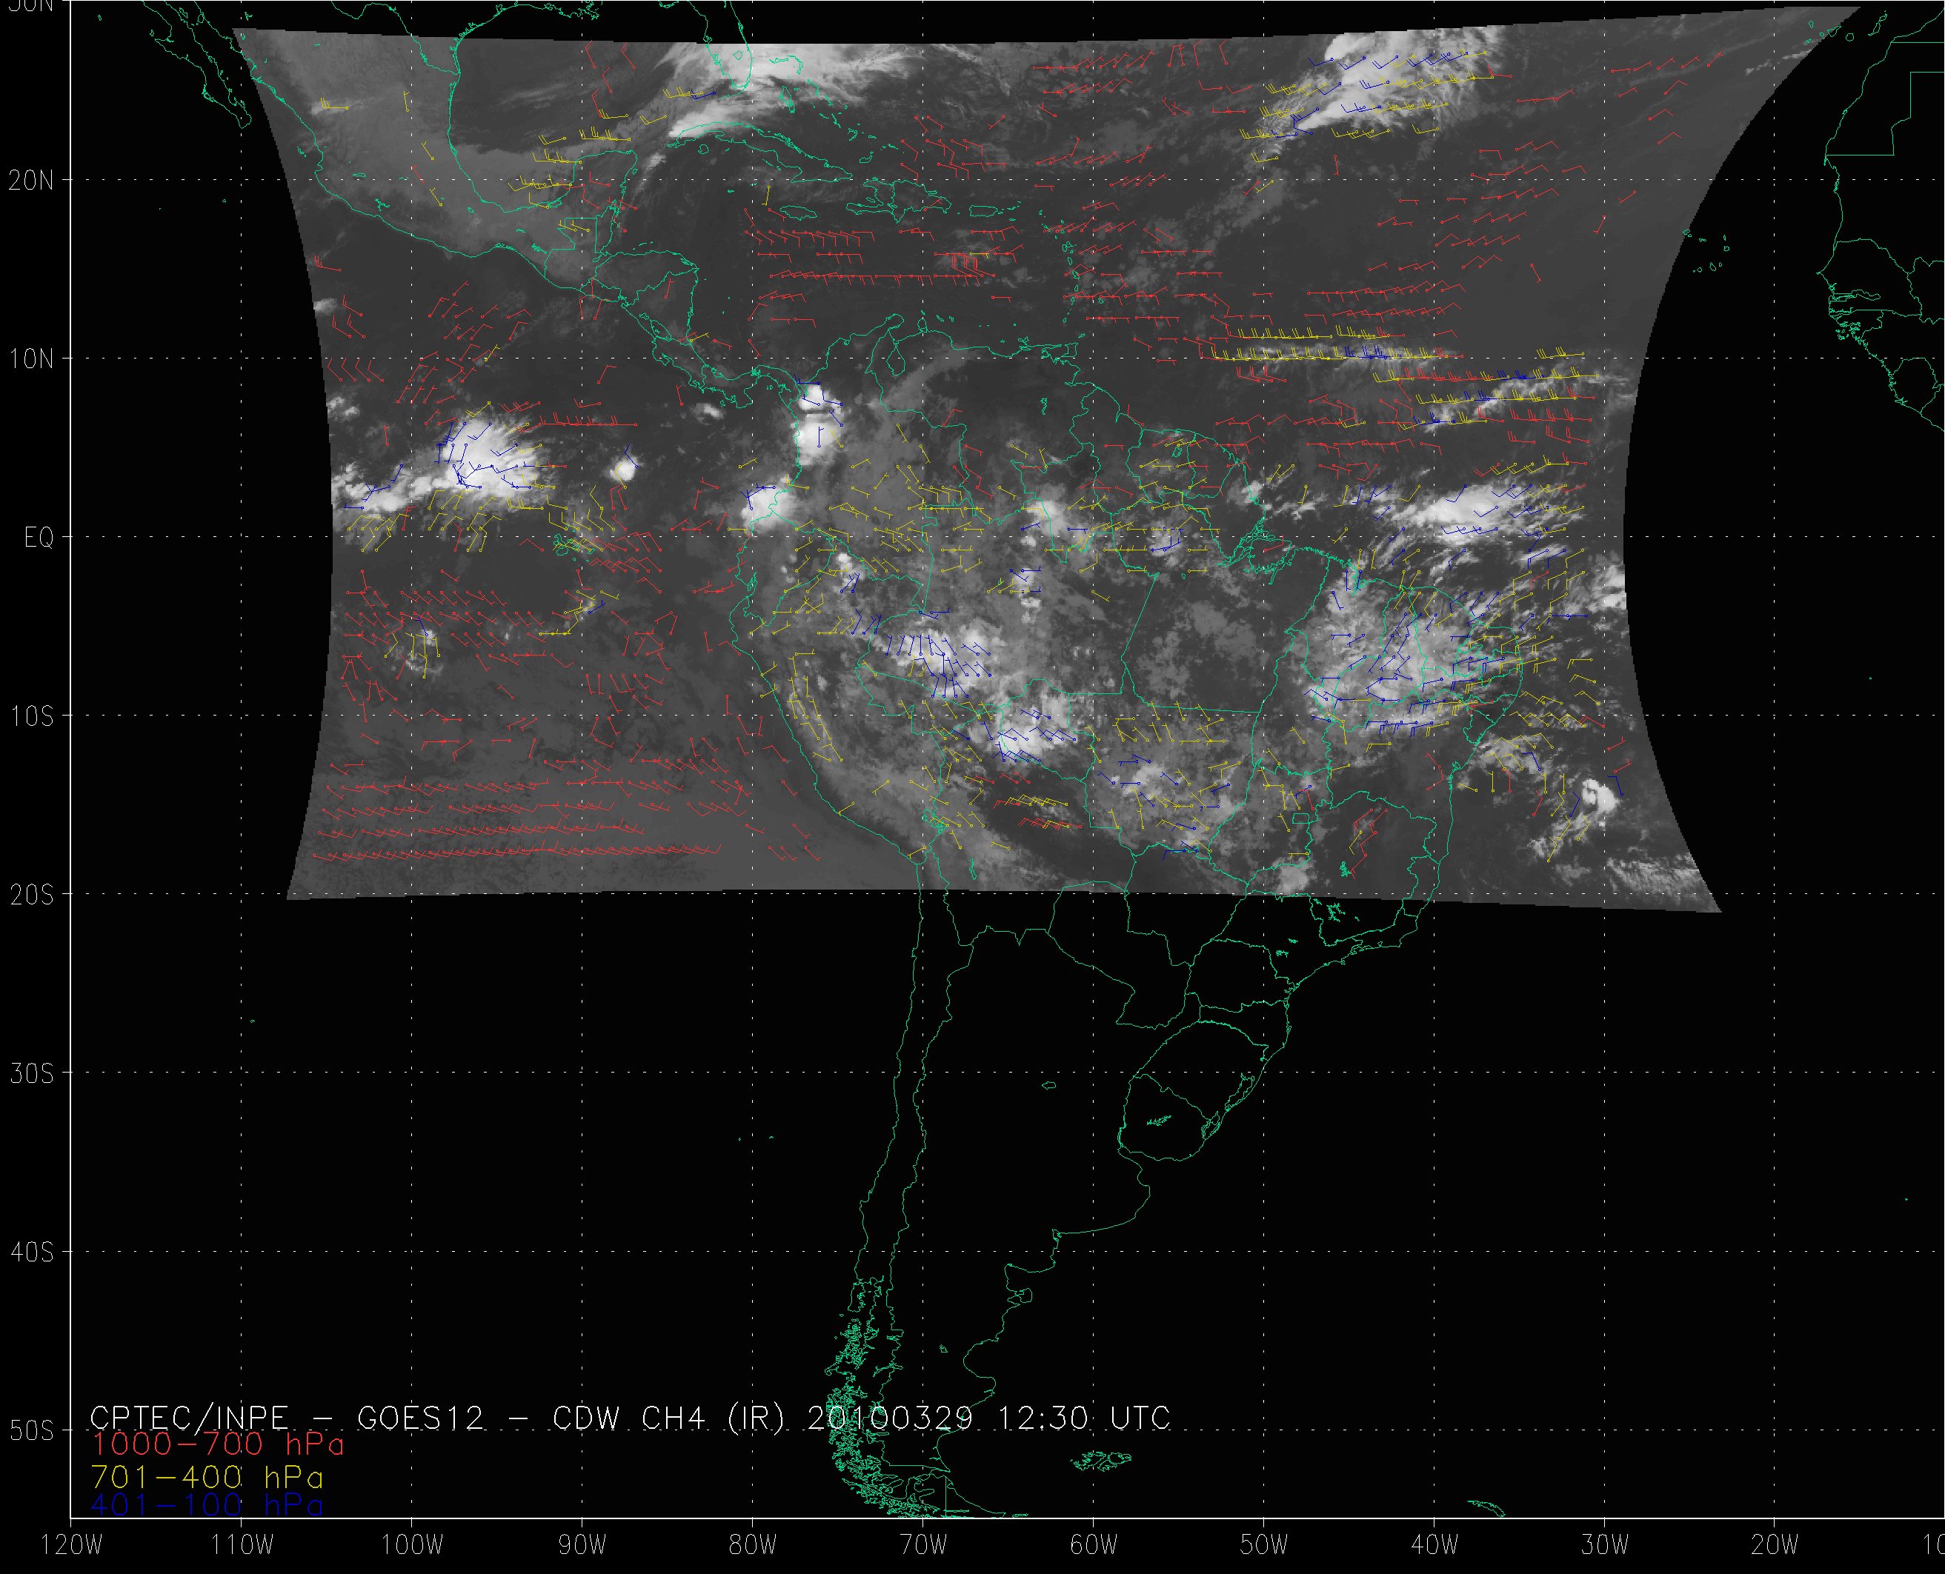Select the 120W longitude label
Screen dimensions: 1945x1574
(70, 1545)
